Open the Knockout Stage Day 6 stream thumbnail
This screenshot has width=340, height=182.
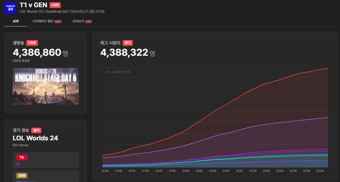[x=45, y=86]
